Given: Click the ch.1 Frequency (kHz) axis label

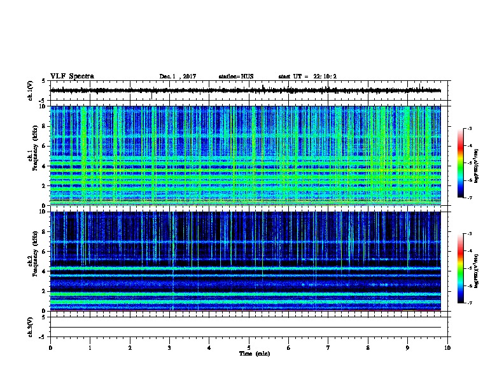Looking at the screenshot, I should point(32,148).
